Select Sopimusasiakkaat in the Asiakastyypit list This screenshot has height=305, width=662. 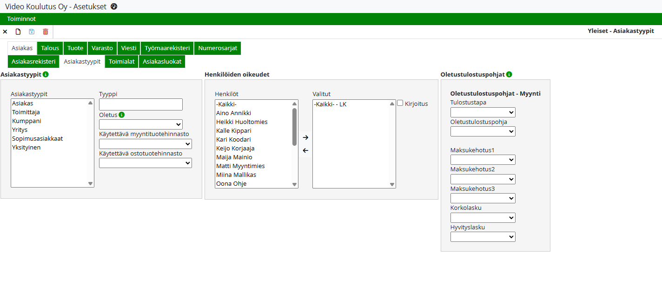pos(38,139)
